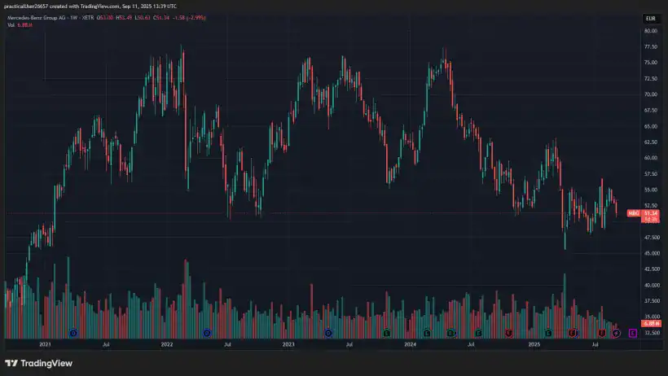
Task: Open the dividend marker near mid-2022
Action: 207,332
